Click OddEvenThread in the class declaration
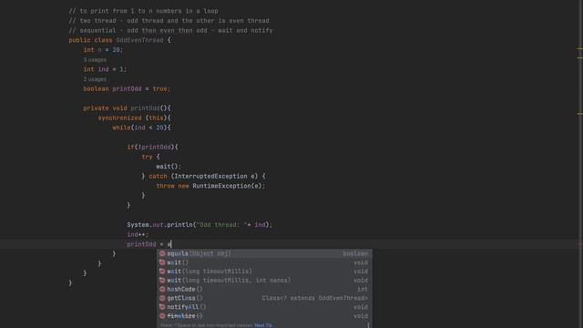 tap(139, 40)
